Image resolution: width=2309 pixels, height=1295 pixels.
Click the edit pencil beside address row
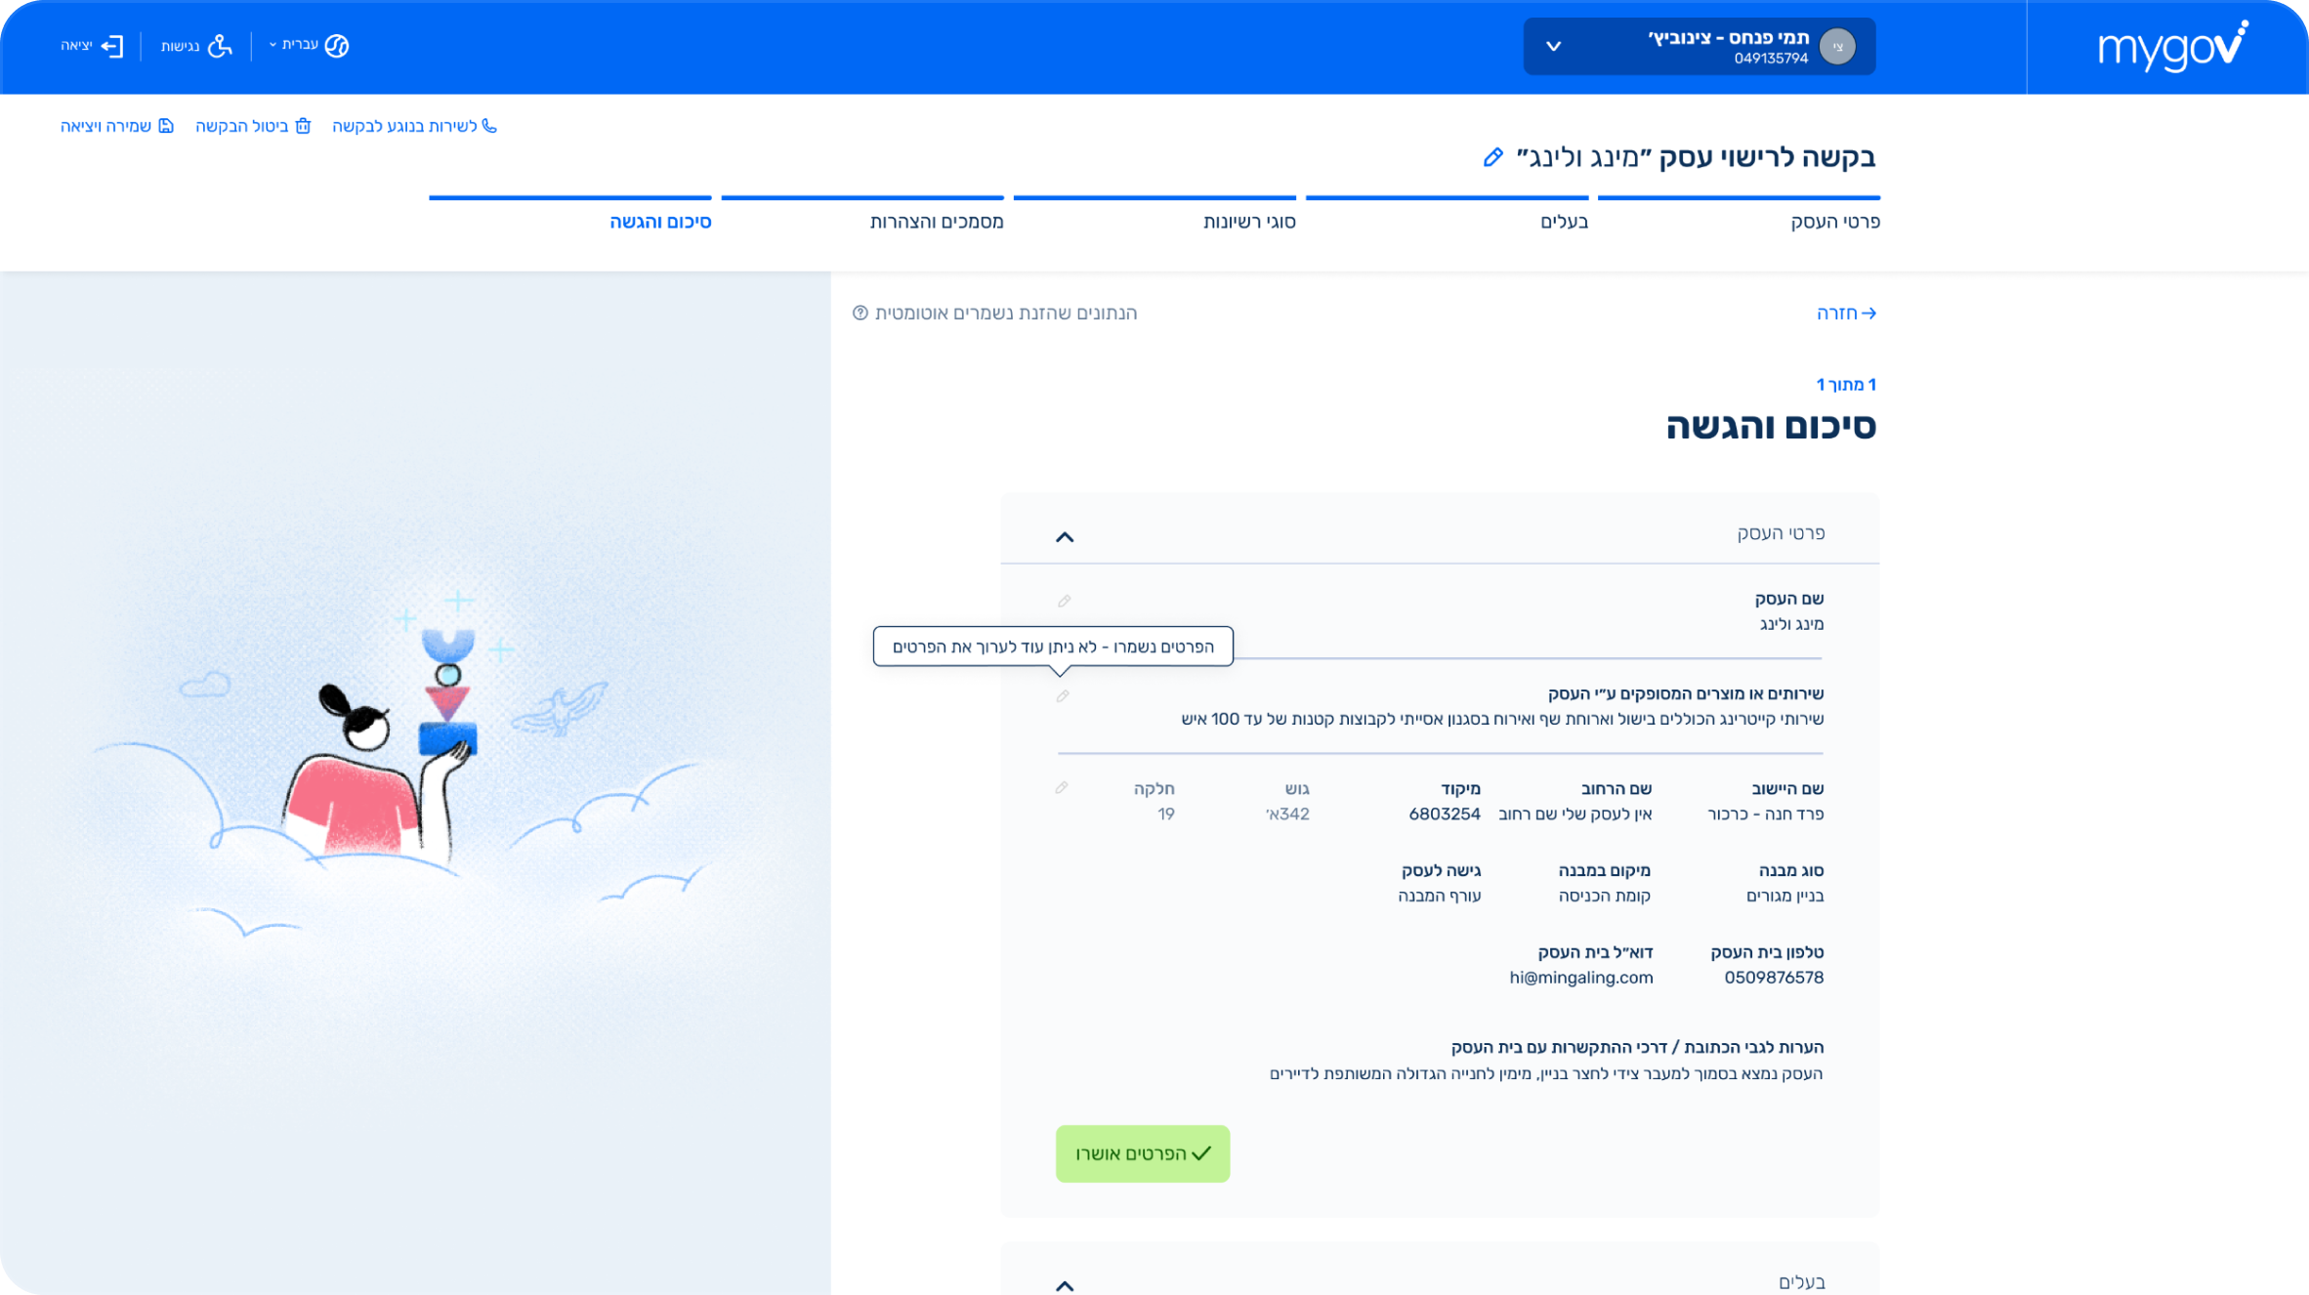pos(1062,788)
